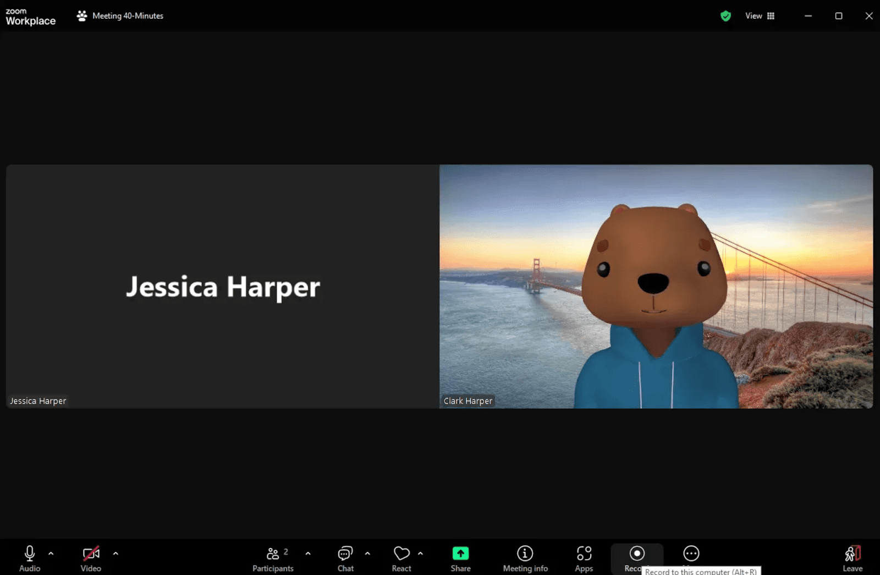Maximize the Zoom meeting window
Viewport: 880px width, 575px height.
click(x=839, y=16)
